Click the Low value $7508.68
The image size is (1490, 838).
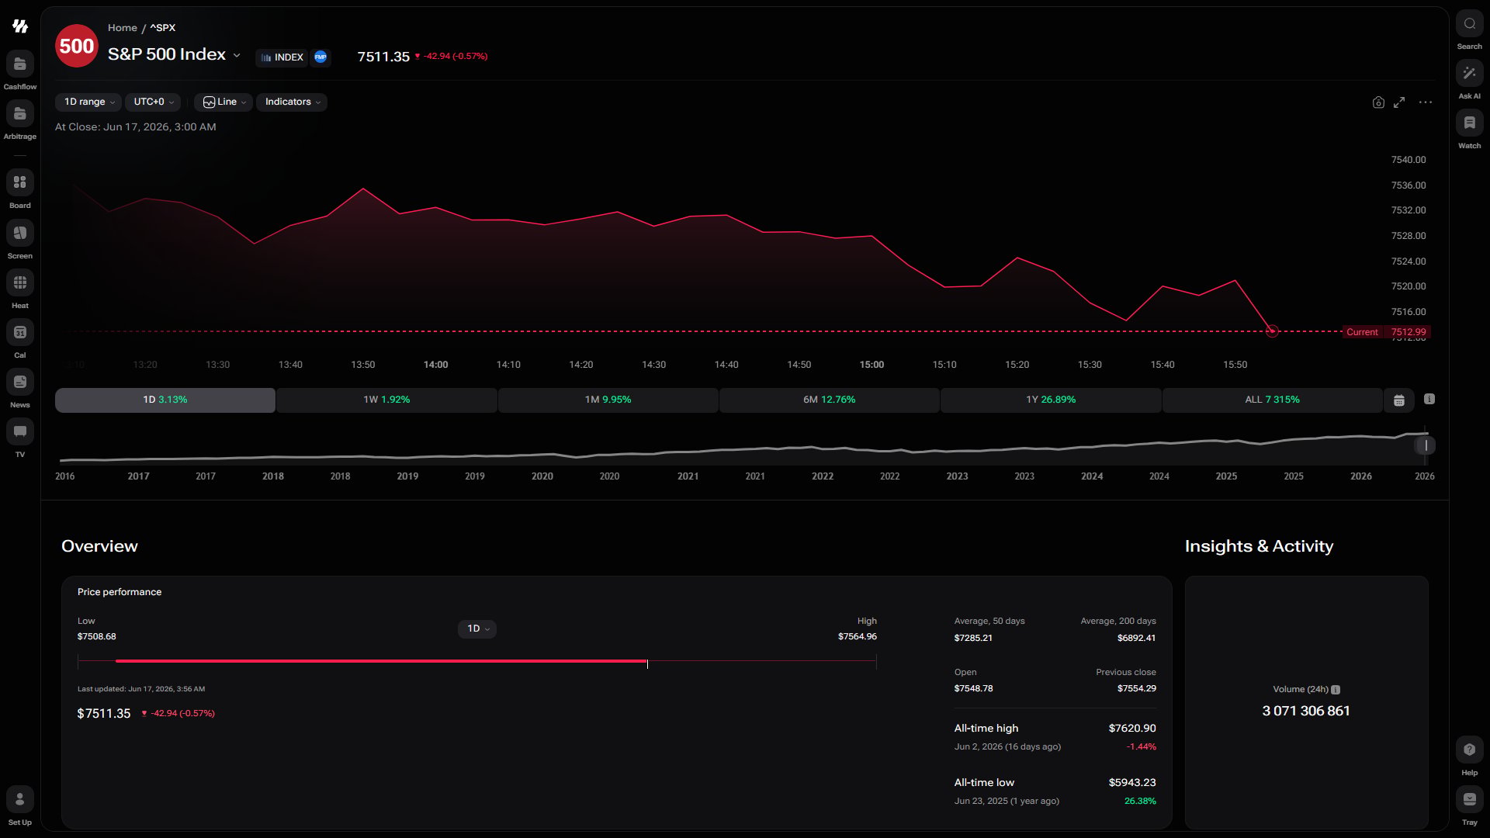(x=97, y=636)
